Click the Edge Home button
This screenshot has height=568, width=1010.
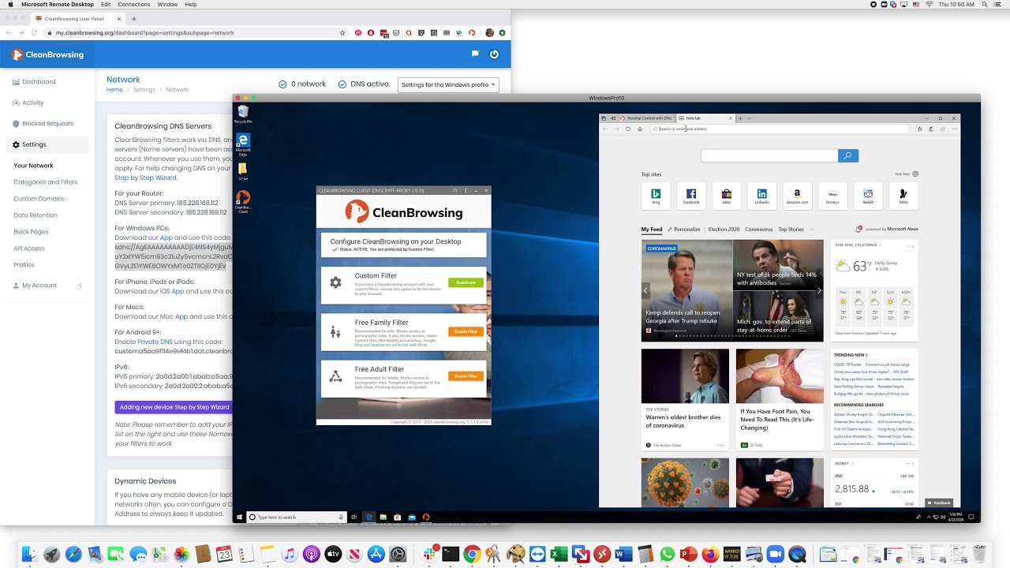point(640,129)
